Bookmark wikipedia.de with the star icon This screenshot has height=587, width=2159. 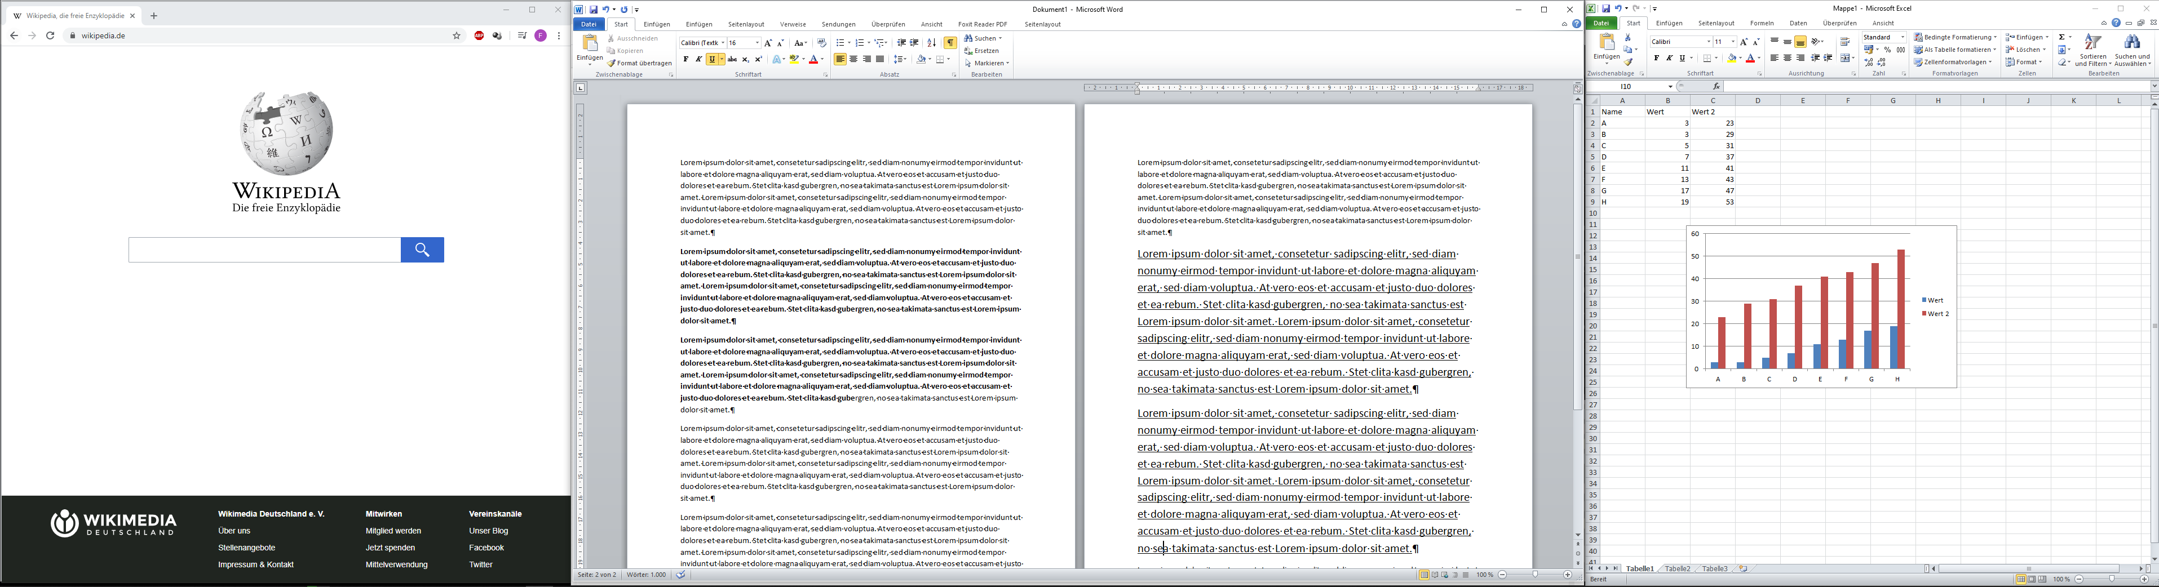point(457,36)
